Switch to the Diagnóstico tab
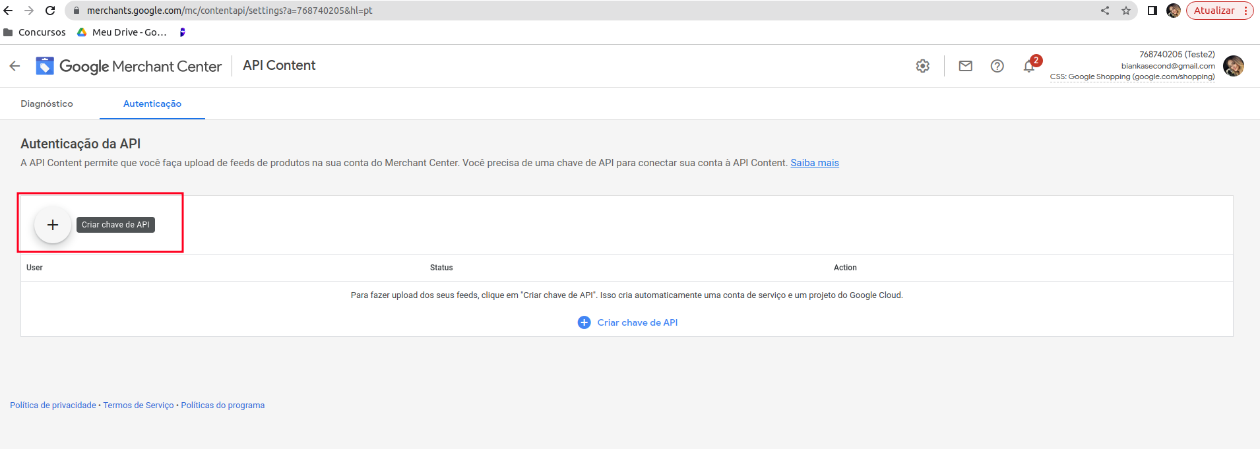 coord(47,104)
